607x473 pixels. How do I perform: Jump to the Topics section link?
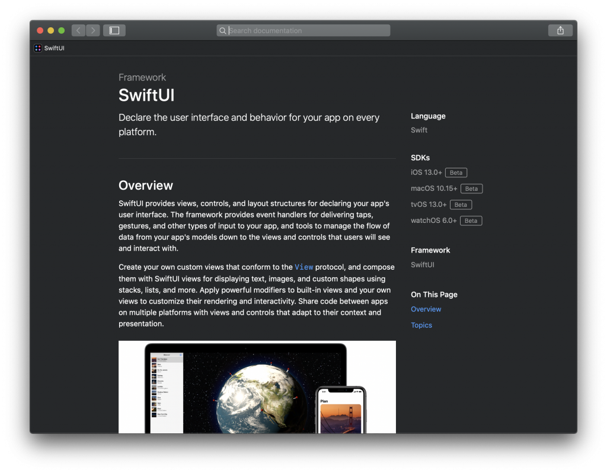pyautogui.click(x=421, y=325)
